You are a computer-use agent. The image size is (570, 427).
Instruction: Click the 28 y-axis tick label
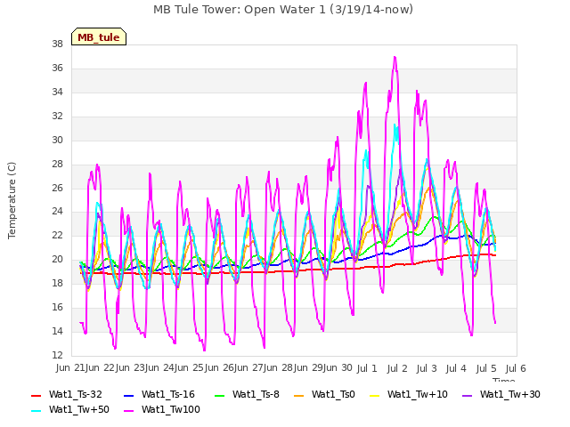click(x=57, y=164)
